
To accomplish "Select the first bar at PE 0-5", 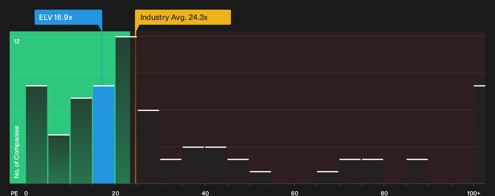I will [x=37, y=134].
